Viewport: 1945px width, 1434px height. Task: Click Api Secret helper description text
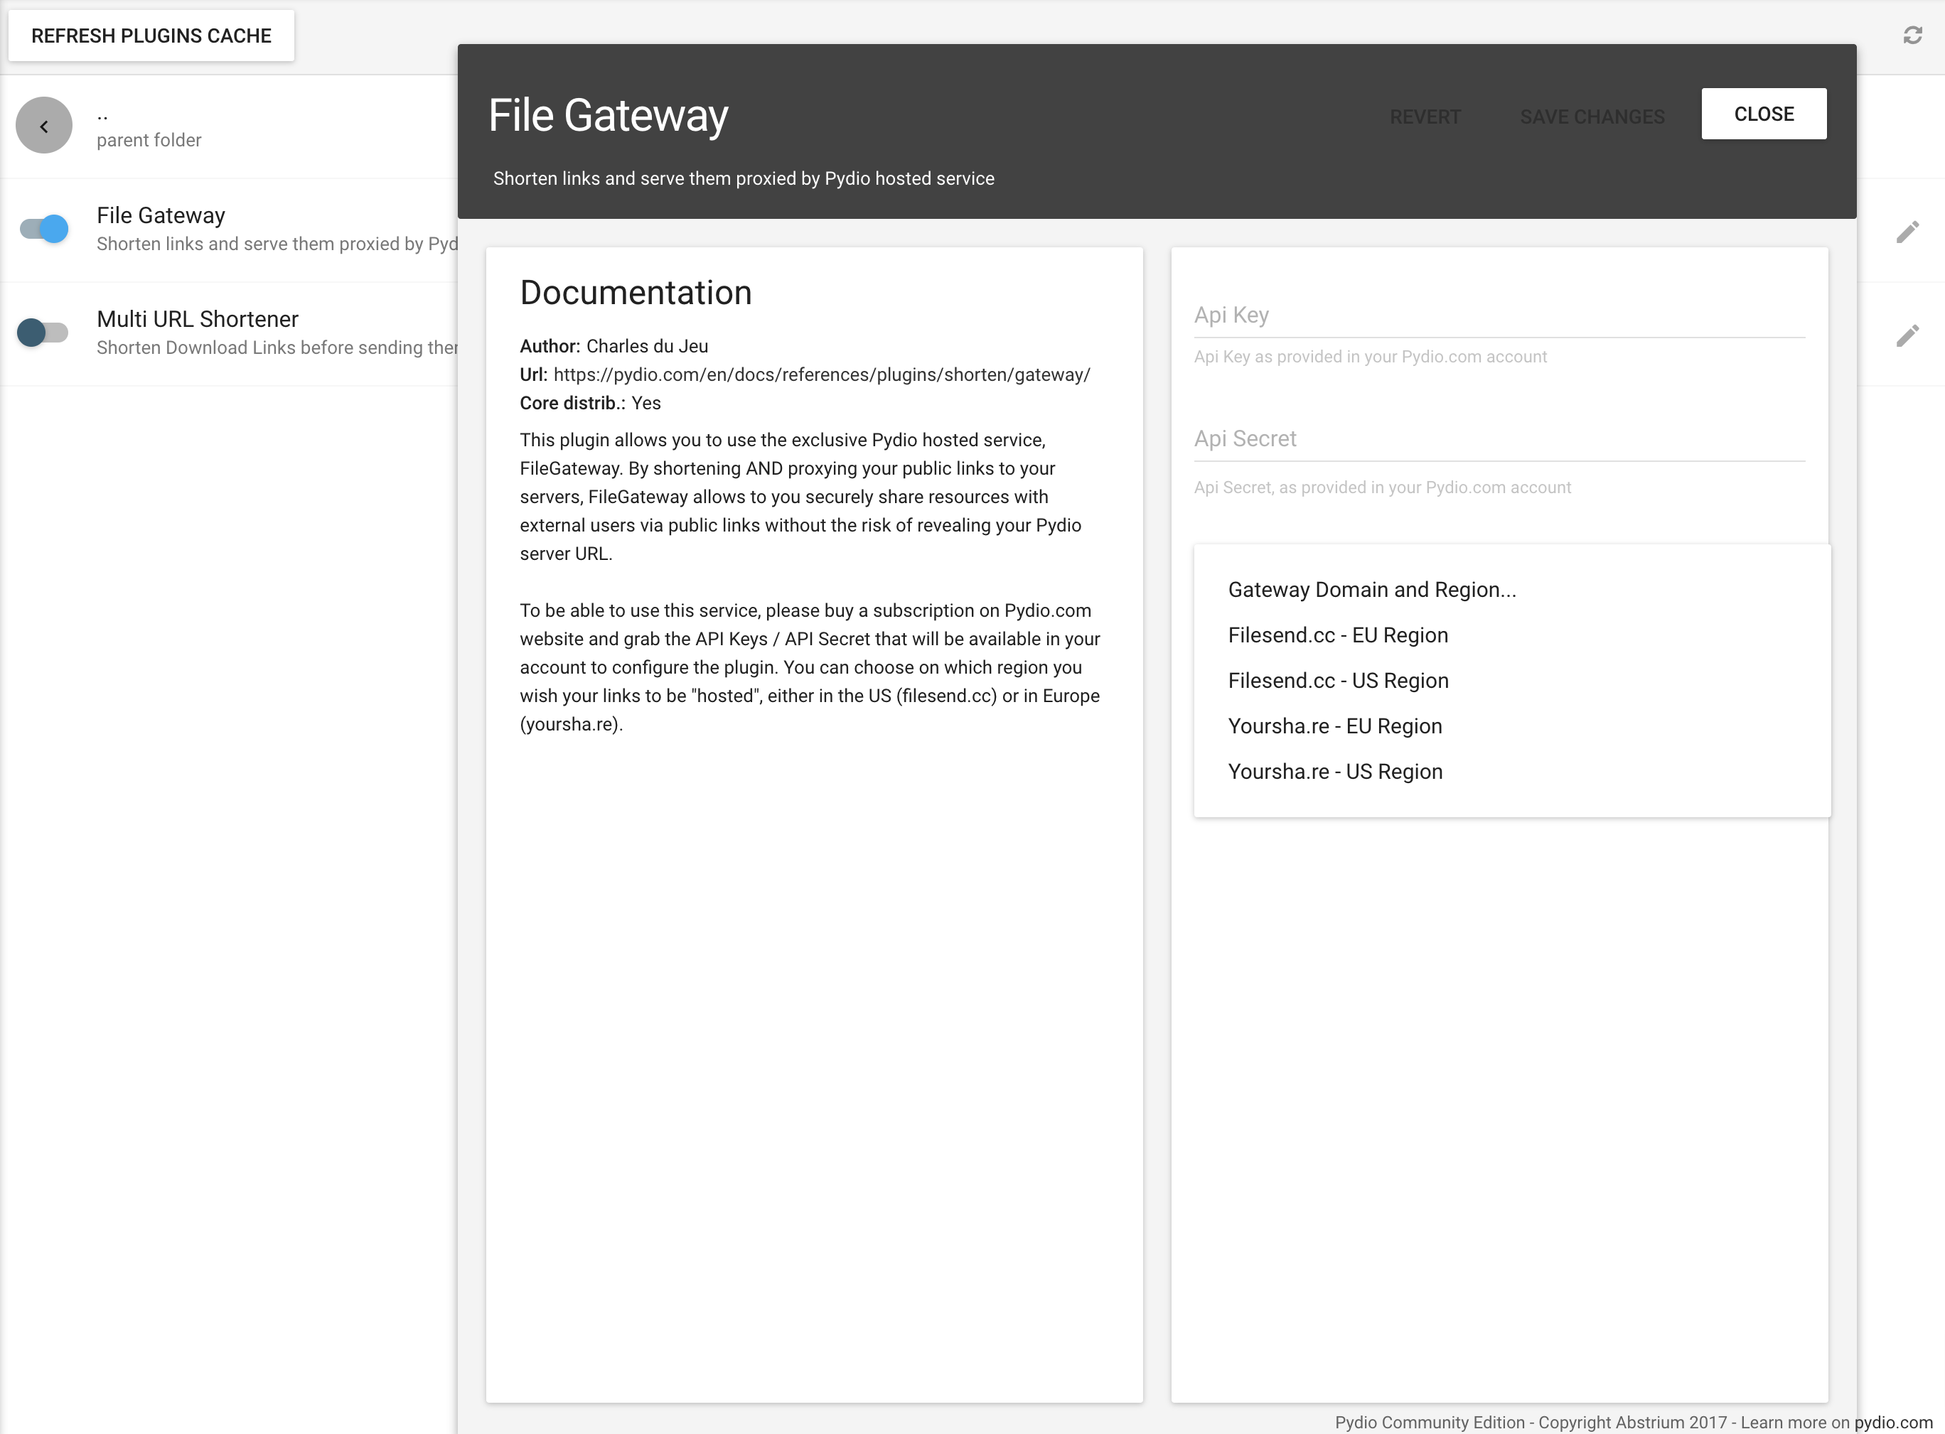[1383, 488]
